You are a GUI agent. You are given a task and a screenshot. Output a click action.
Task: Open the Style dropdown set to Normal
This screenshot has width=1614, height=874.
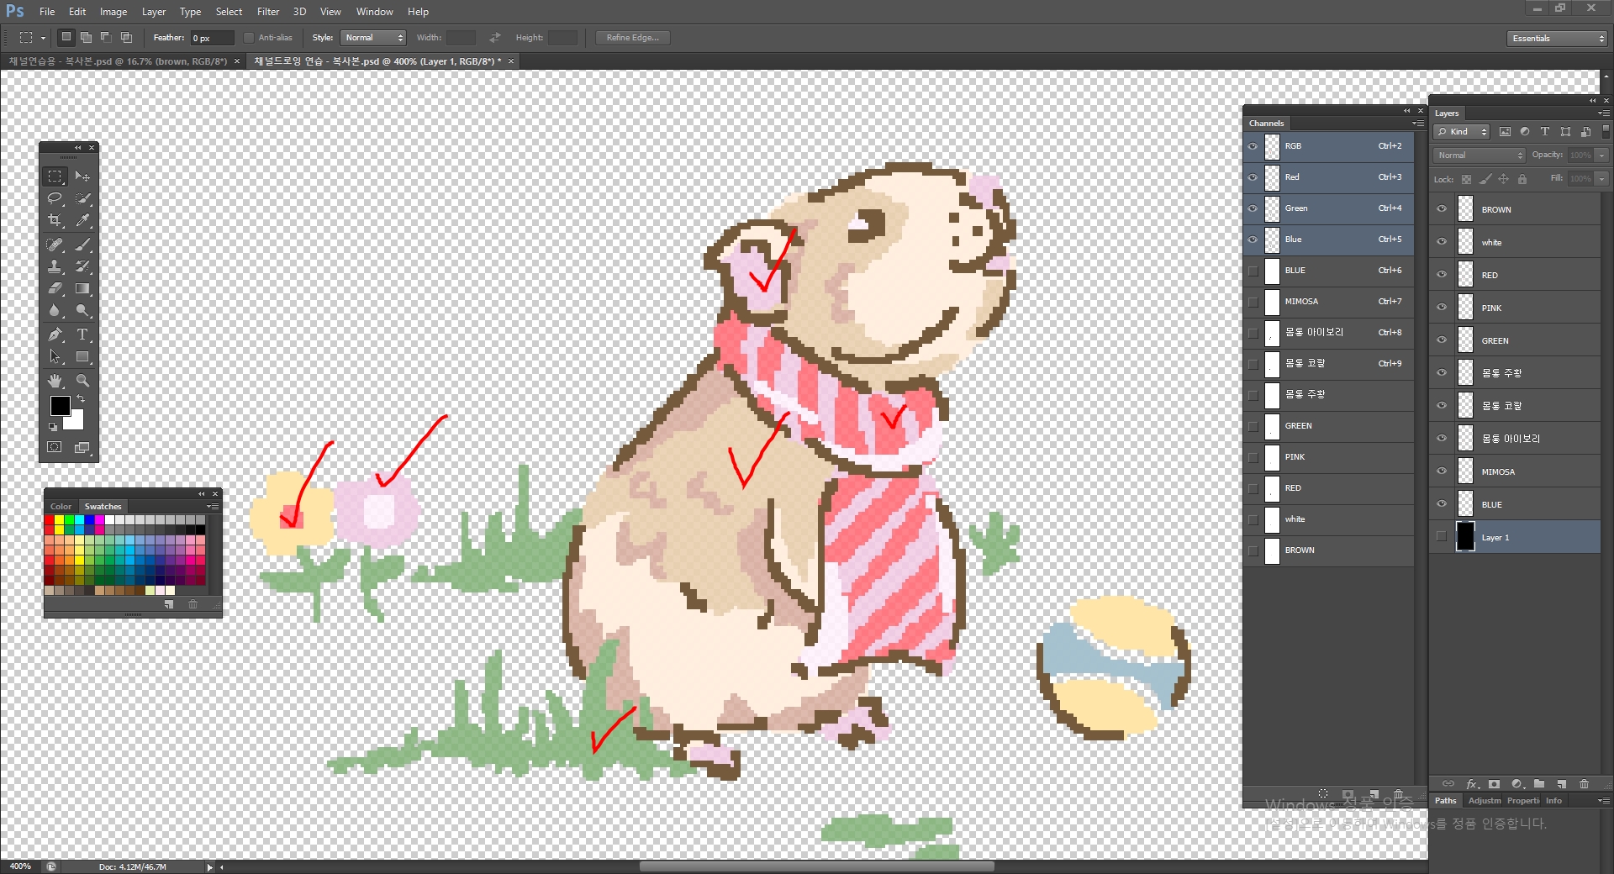coord(373,38)
